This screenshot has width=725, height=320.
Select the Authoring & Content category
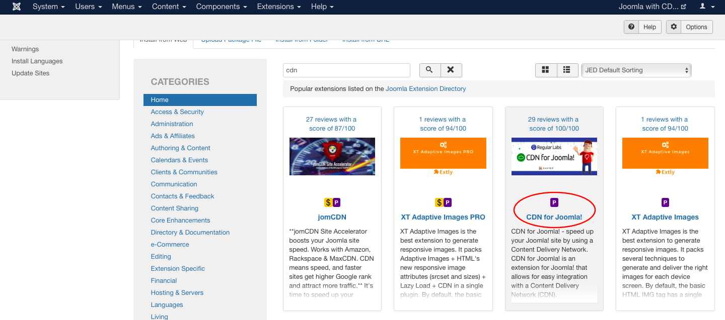[181, 148]
